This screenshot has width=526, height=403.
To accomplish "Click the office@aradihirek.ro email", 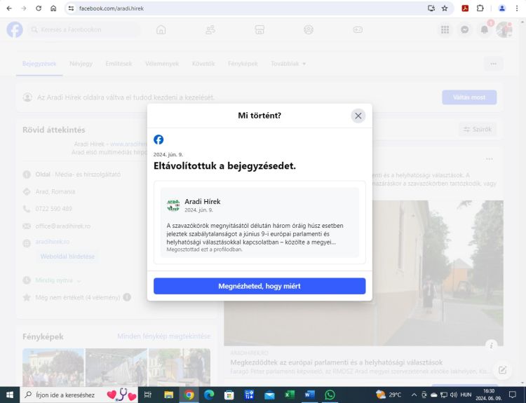I will [62, 226].
